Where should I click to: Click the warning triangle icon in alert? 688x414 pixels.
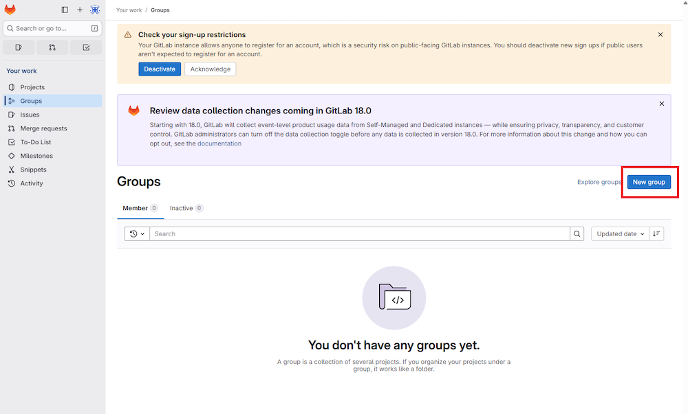128,34
